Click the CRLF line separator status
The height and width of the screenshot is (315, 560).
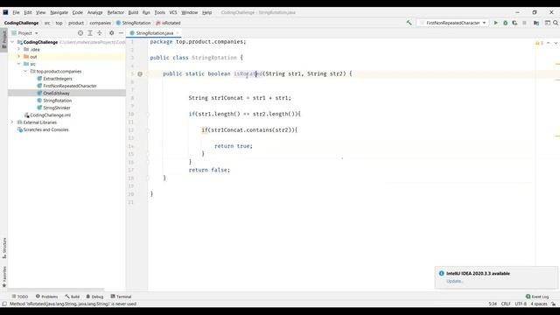coord(506,304)
